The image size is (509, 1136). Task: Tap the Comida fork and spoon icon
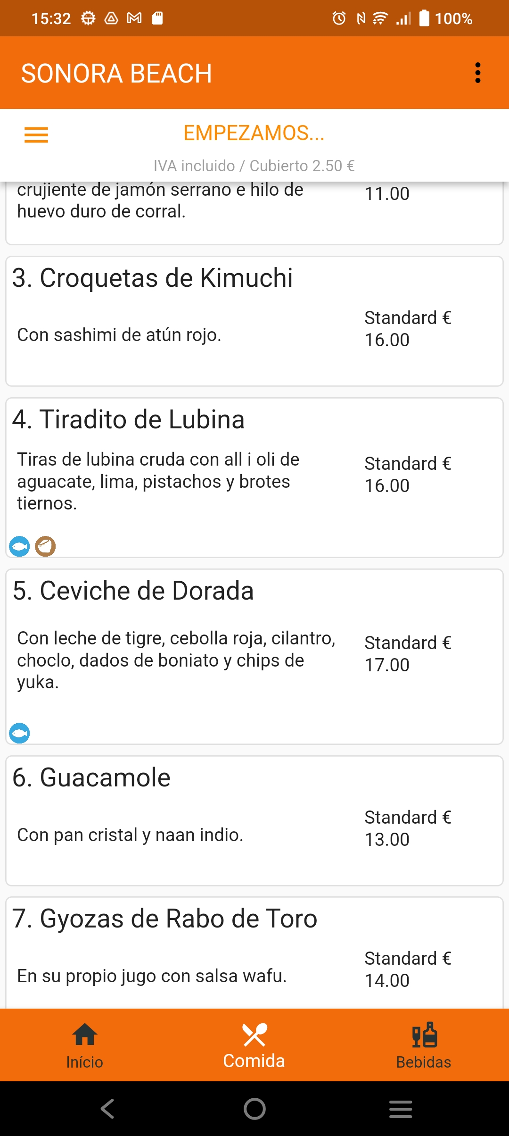(254, 1034)
